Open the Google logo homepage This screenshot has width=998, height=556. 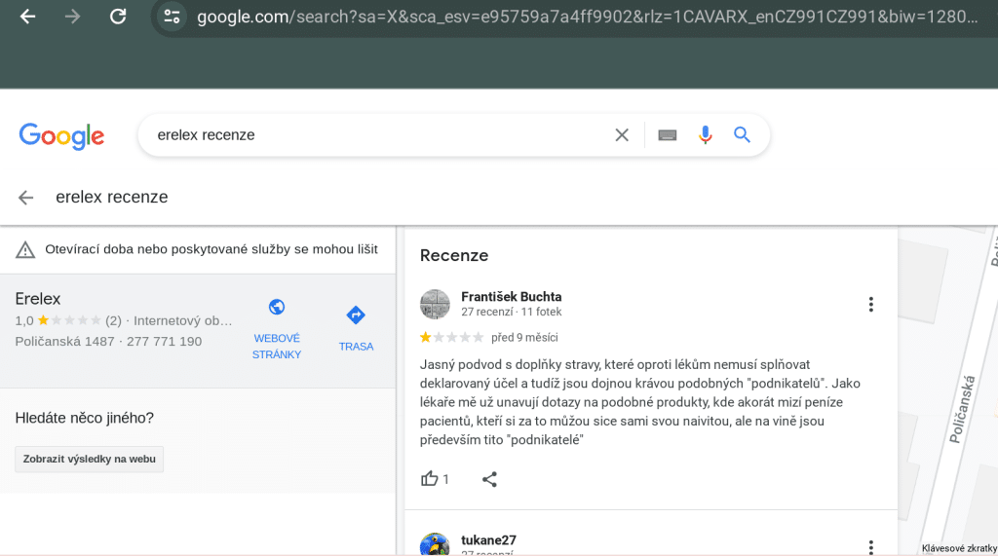(x=61, y=135)
